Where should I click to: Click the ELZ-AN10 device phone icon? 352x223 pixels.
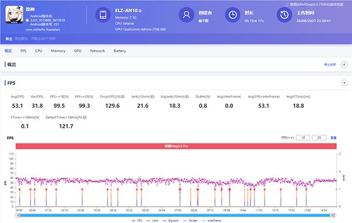tap(103, 15)
